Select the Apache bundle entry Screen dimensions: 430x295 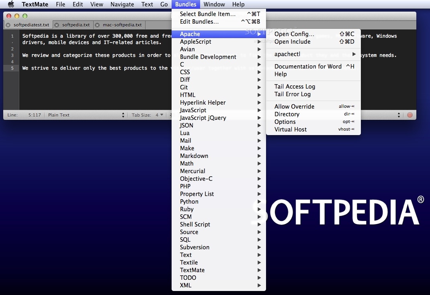pyautogui.click(x=219, y=34)
